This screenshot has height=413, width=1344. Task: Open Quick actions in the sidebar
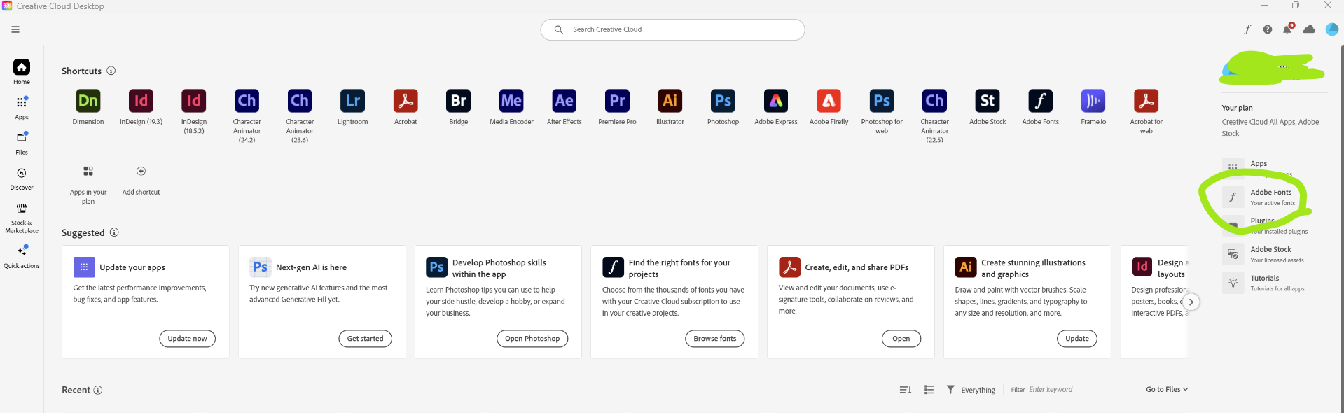[22, 256]
